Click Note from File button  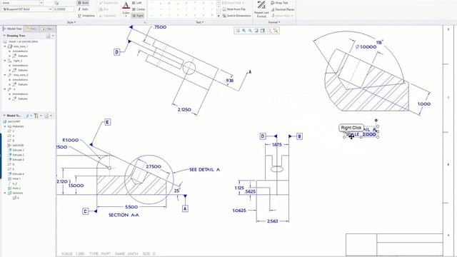coord(233,9)
